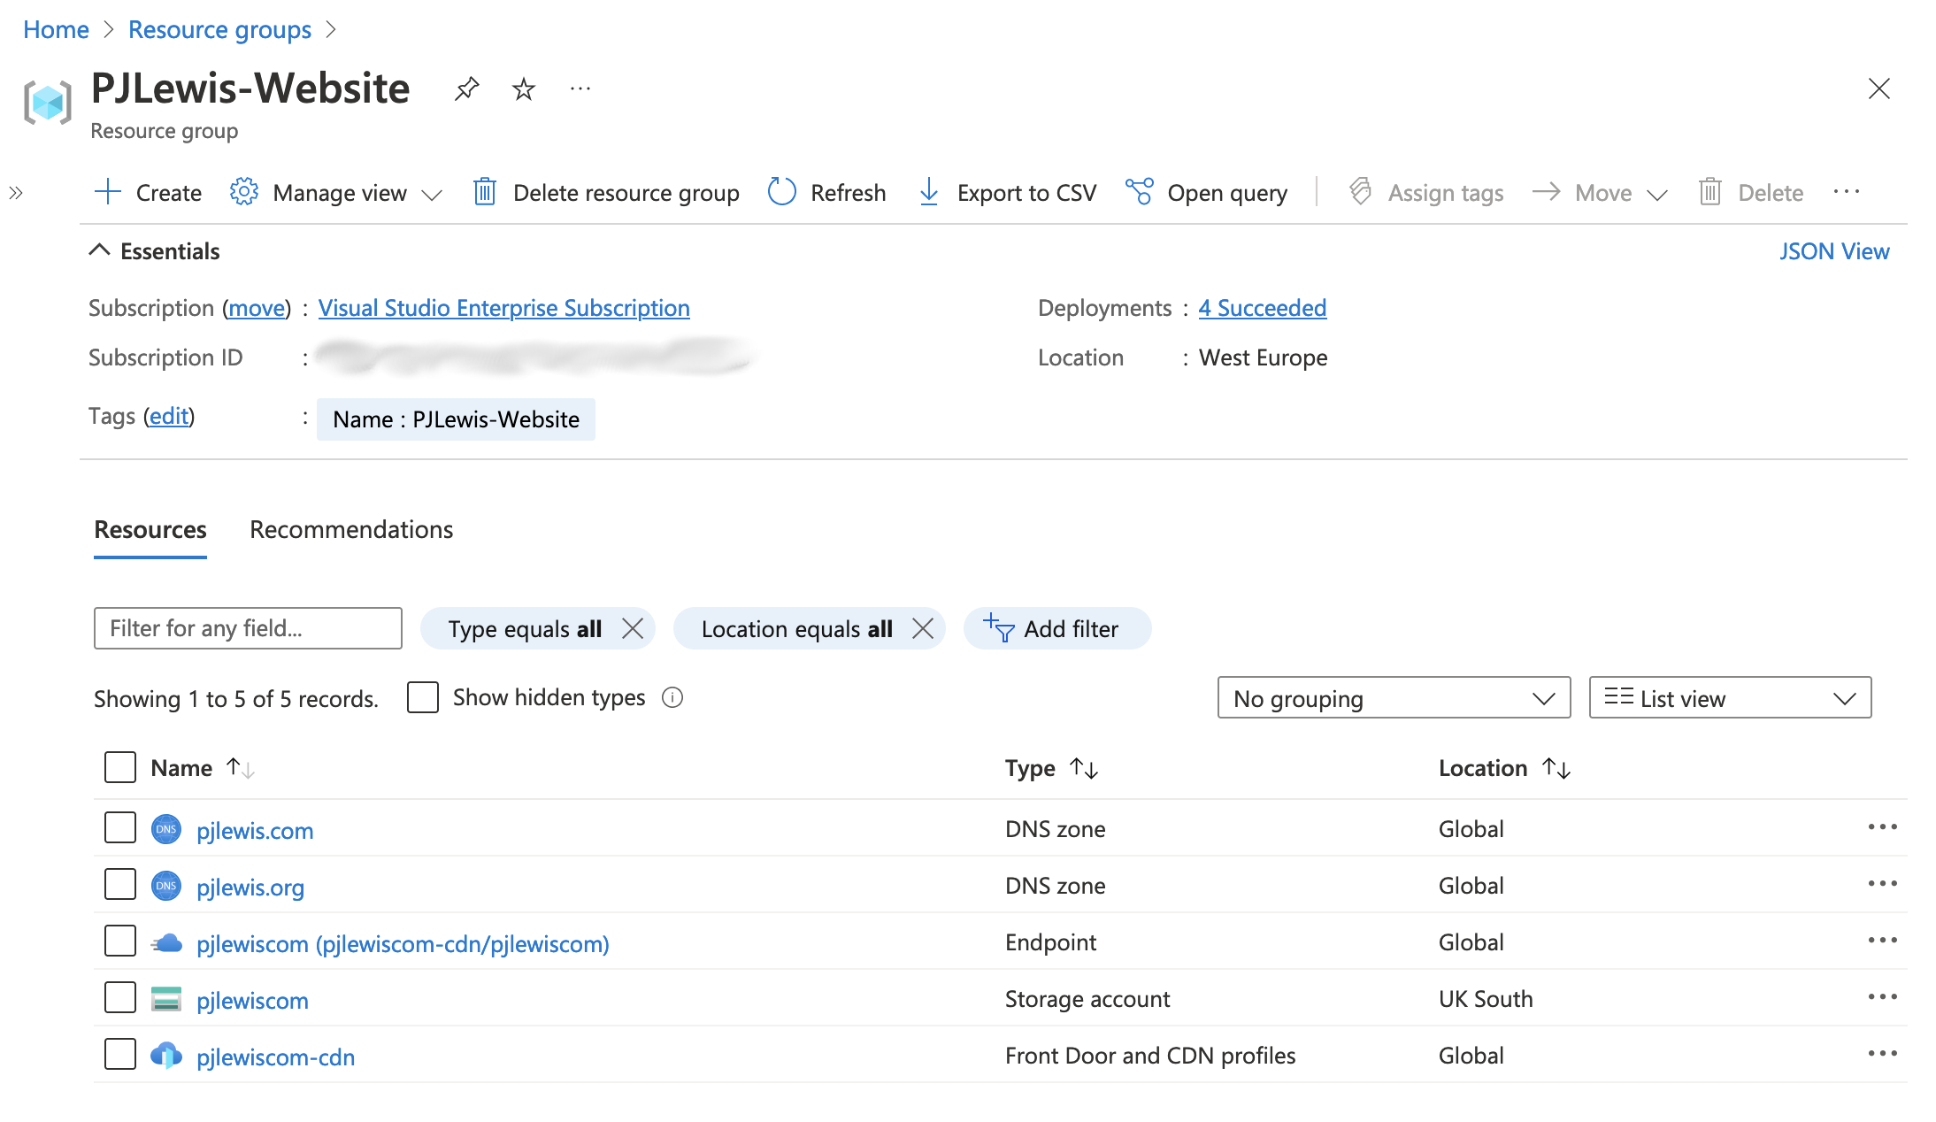Select the pjlewiscom-cdn row checkbox
The width and height of the screenshot is (1936, 1122).
[x=120, y=1055]
